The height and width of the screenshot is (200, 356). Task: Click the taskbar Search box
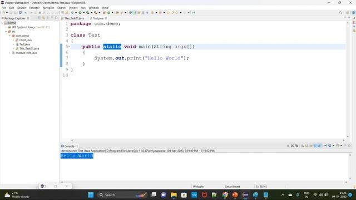coord(122,195)
